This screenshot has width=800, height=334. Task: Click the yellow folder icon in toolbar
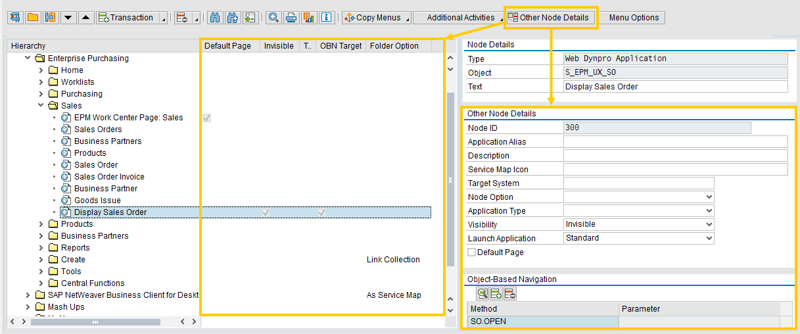coord(32,18)
